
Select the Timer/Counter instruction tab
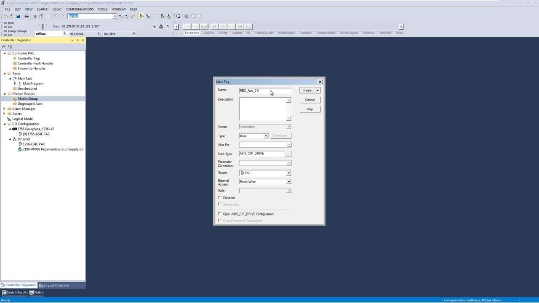[x=264, y=33]
